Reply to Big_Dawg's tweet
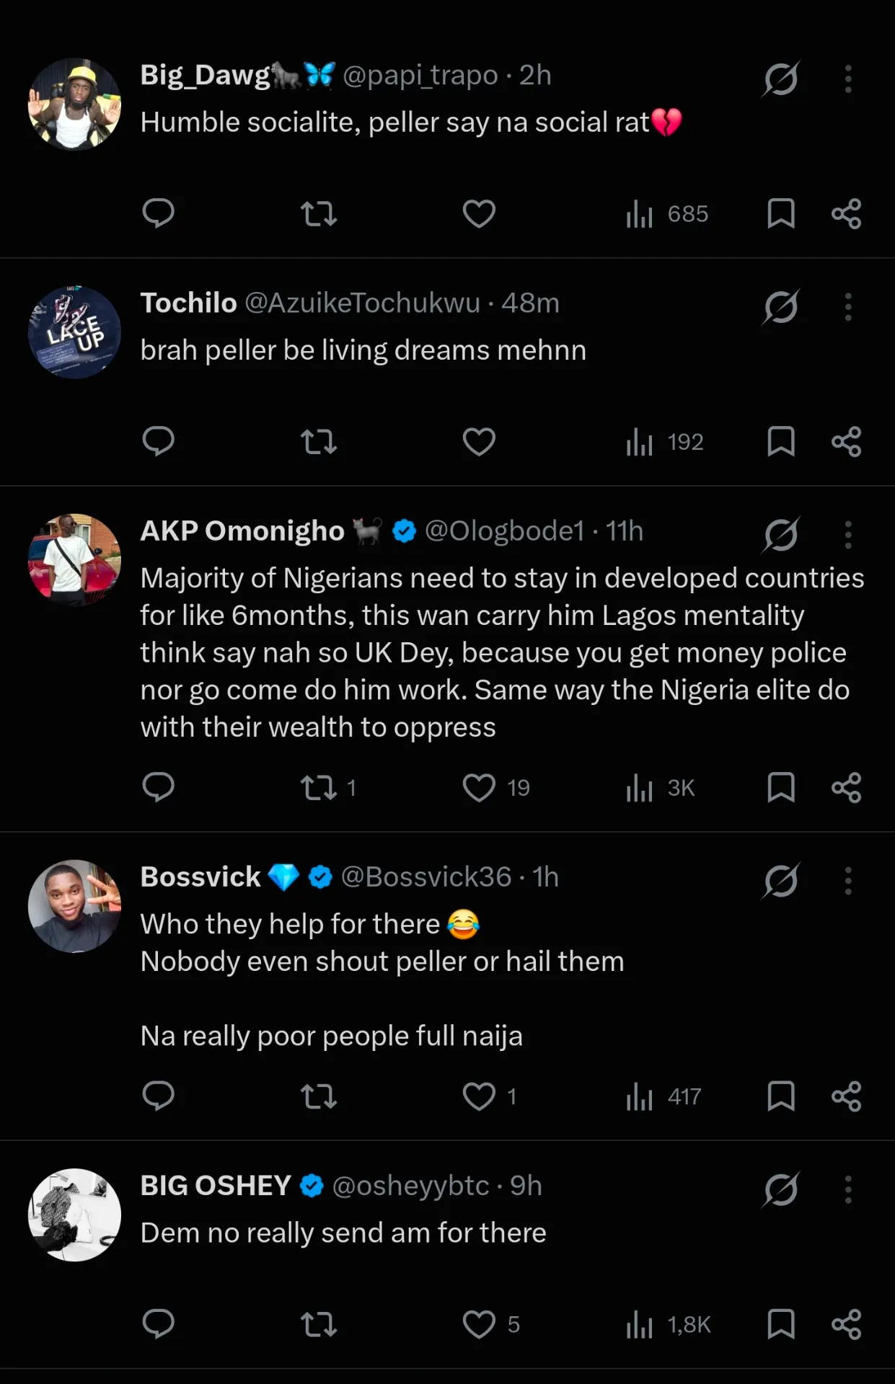Screen dimensions: 895x1384 pyautogui.click(x=158, y=213)
